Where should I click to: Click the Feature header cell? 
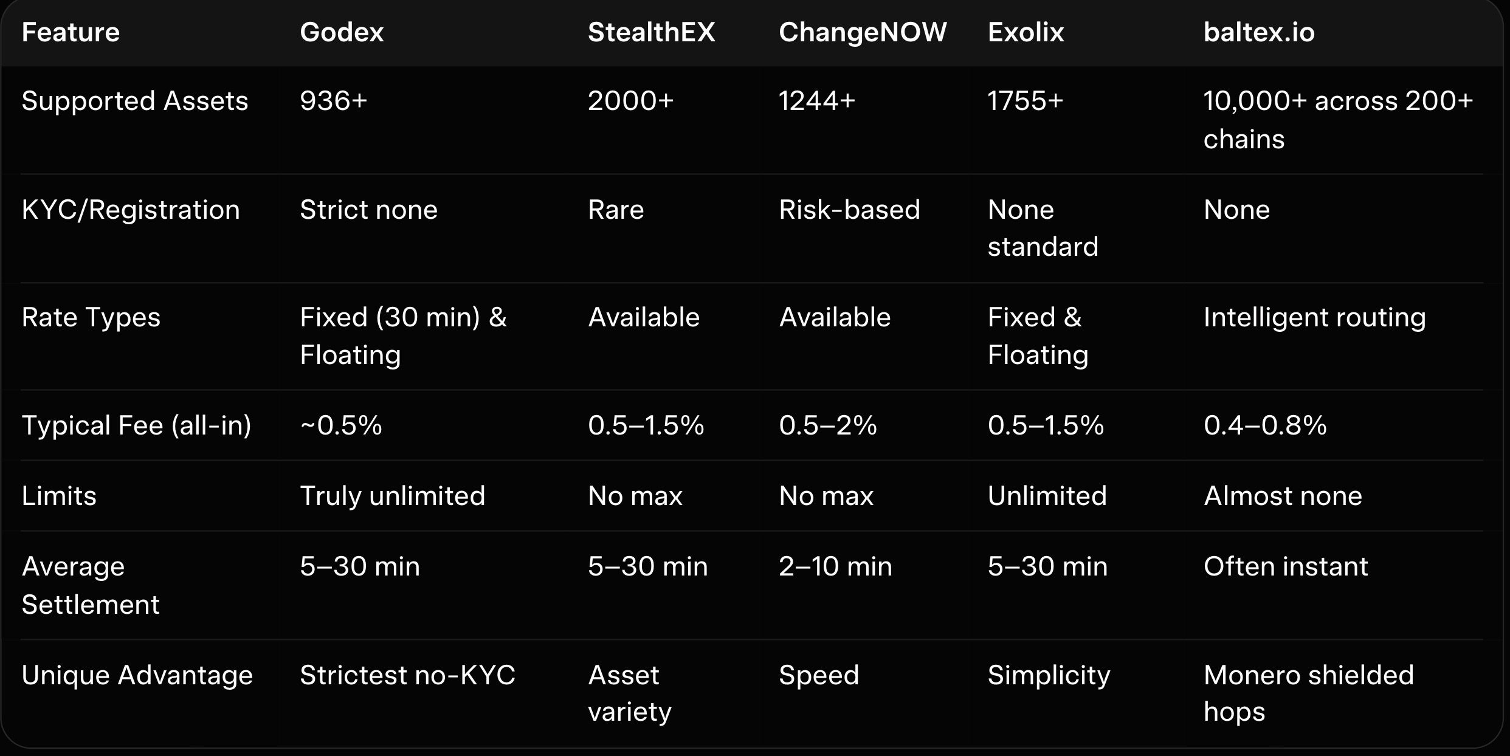(71, 32)
